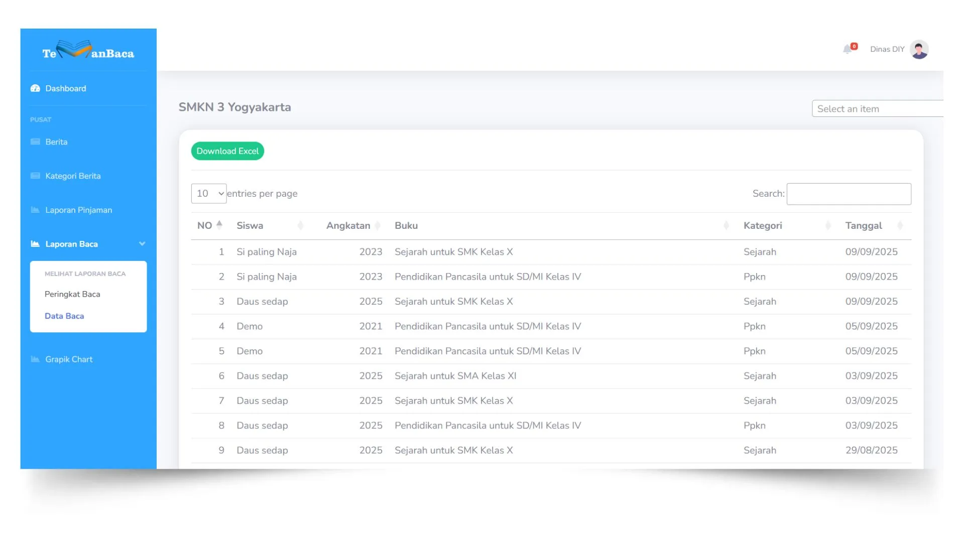Click the Kategori Berita sidebar icon
This screenshot has width=964, height=542.
pos(35,176)
